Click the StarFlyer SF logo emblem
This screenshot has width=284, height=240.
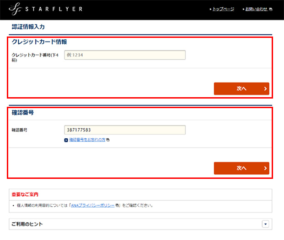pos(15,9)
